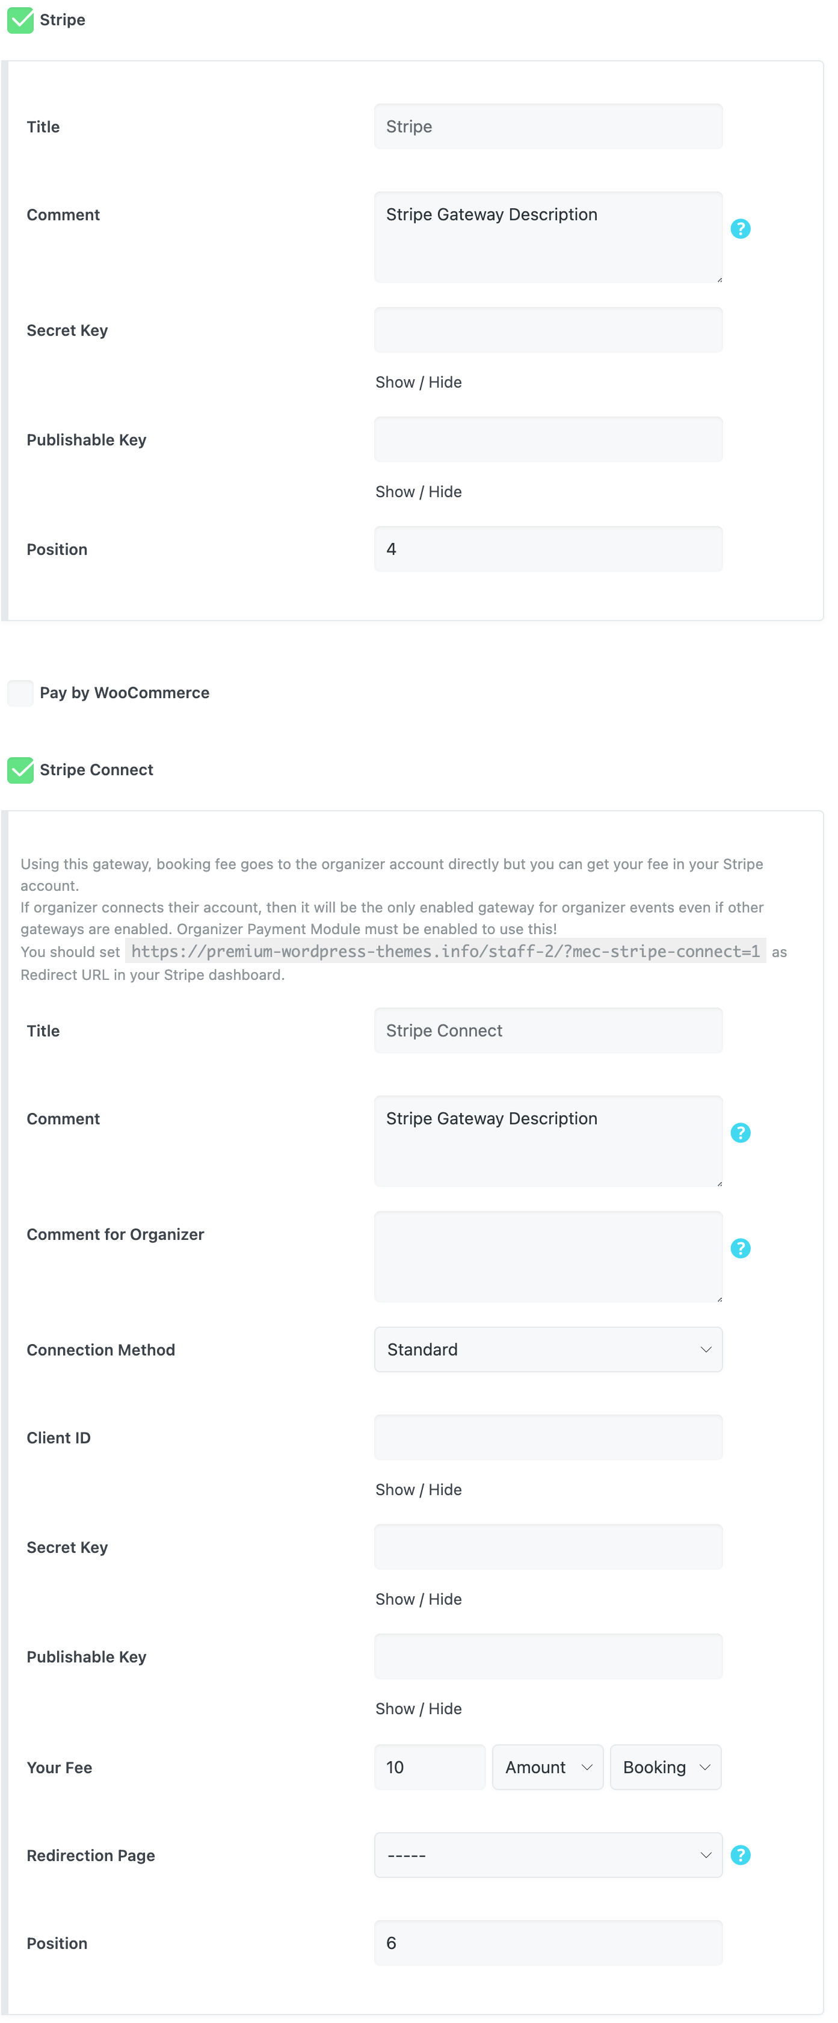This screenshot has height=2023, width=838.
Task: Click the Stripe Title input field
Action: coord(547,126)
